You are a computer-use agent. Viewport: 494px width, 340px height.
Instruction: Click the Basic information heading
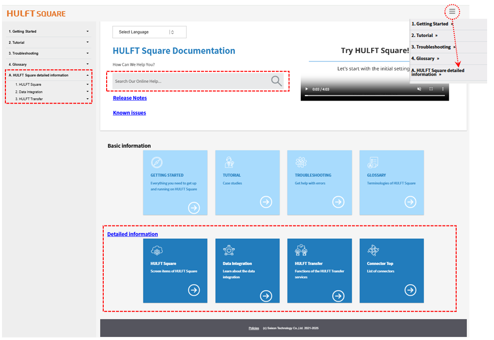point(129,146)
